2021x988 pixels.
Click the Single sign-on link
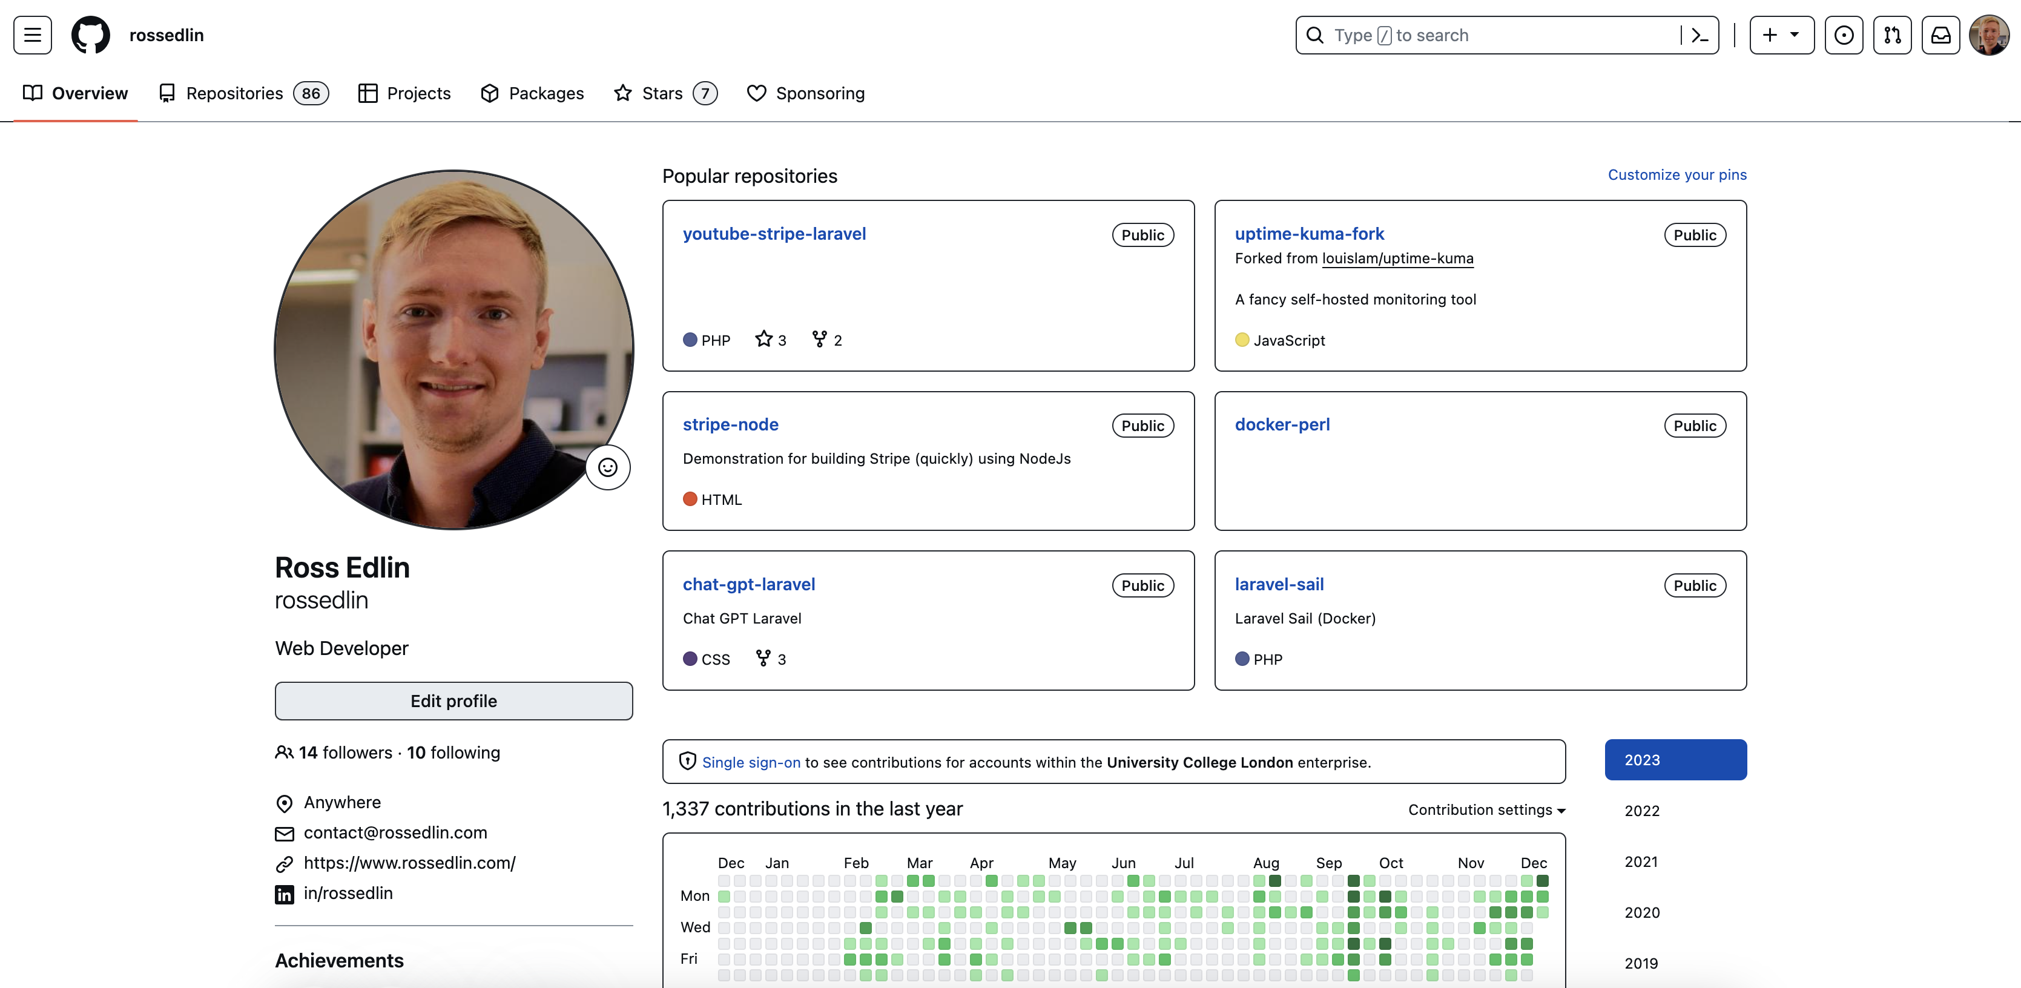coord(751,762)
